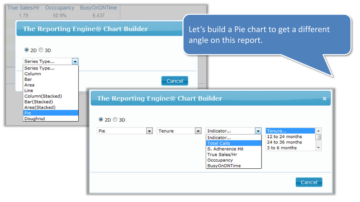Click the Indicator... dropdown arrow
The width and height of the screenshot is (360, 202).
[x=258, y=131]
